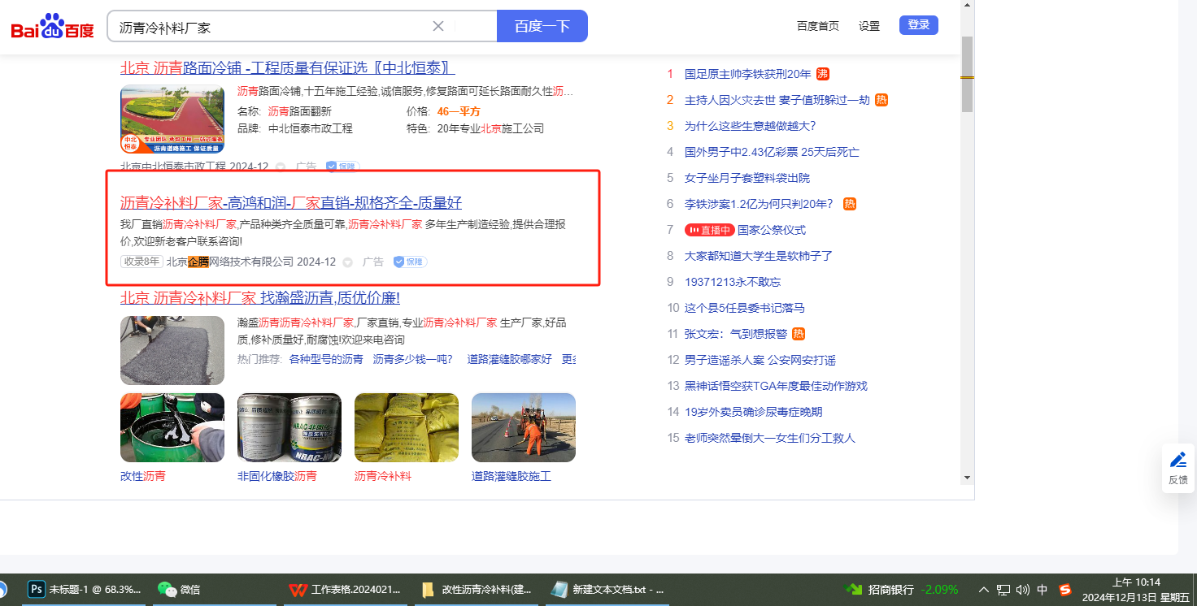Click the 沥青冷补料 caption link
The image size is (1197, 606).
coord(383,476)
